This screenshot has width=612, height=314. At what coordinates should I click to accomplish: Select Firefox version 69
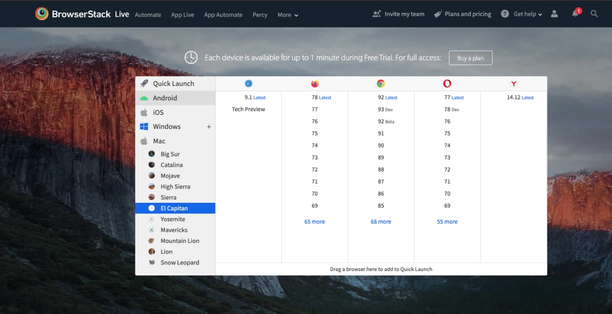click(315, 206)
